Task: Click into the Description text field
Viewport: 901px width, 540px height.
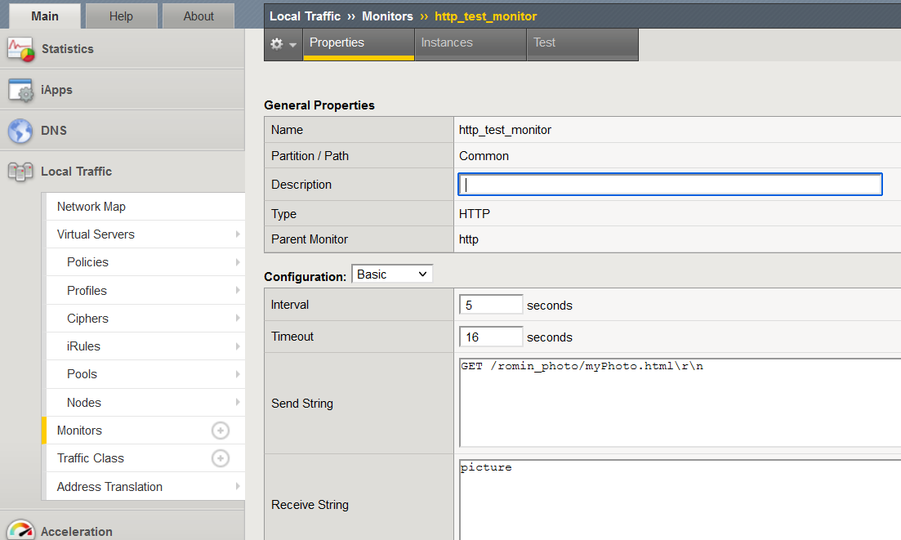Action: click(670, 185)
